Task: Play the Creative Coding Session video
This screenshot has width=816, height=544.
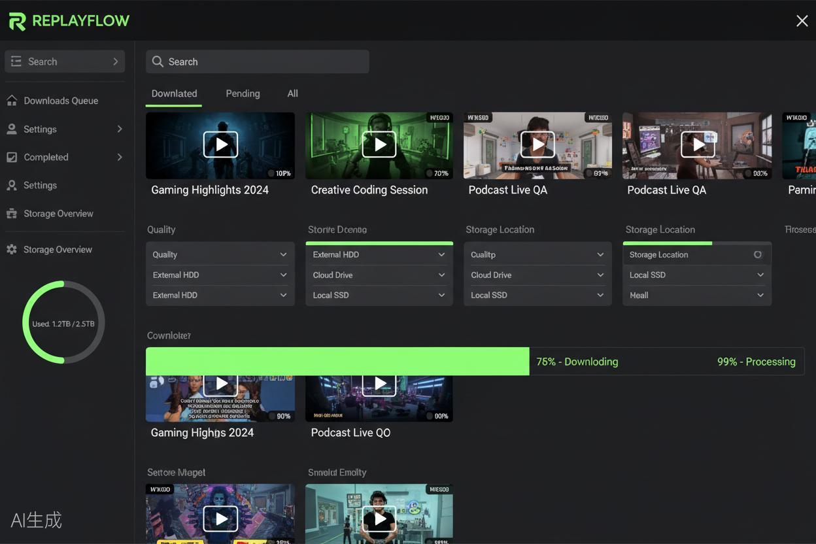Action: click(x=379, y=144)
